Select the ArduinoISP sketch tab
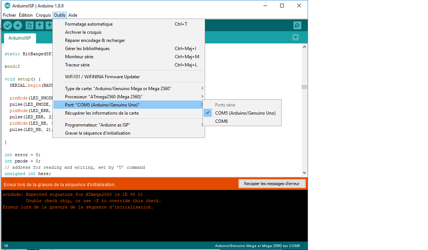Image resolution: width=428 pixels, height=250 pixels. tap(20, 38)
